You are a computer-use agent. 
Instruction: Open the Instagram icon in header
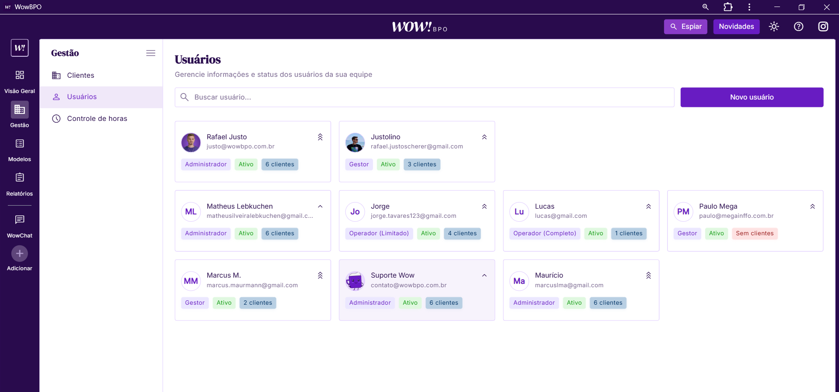(x=823, y=27)
